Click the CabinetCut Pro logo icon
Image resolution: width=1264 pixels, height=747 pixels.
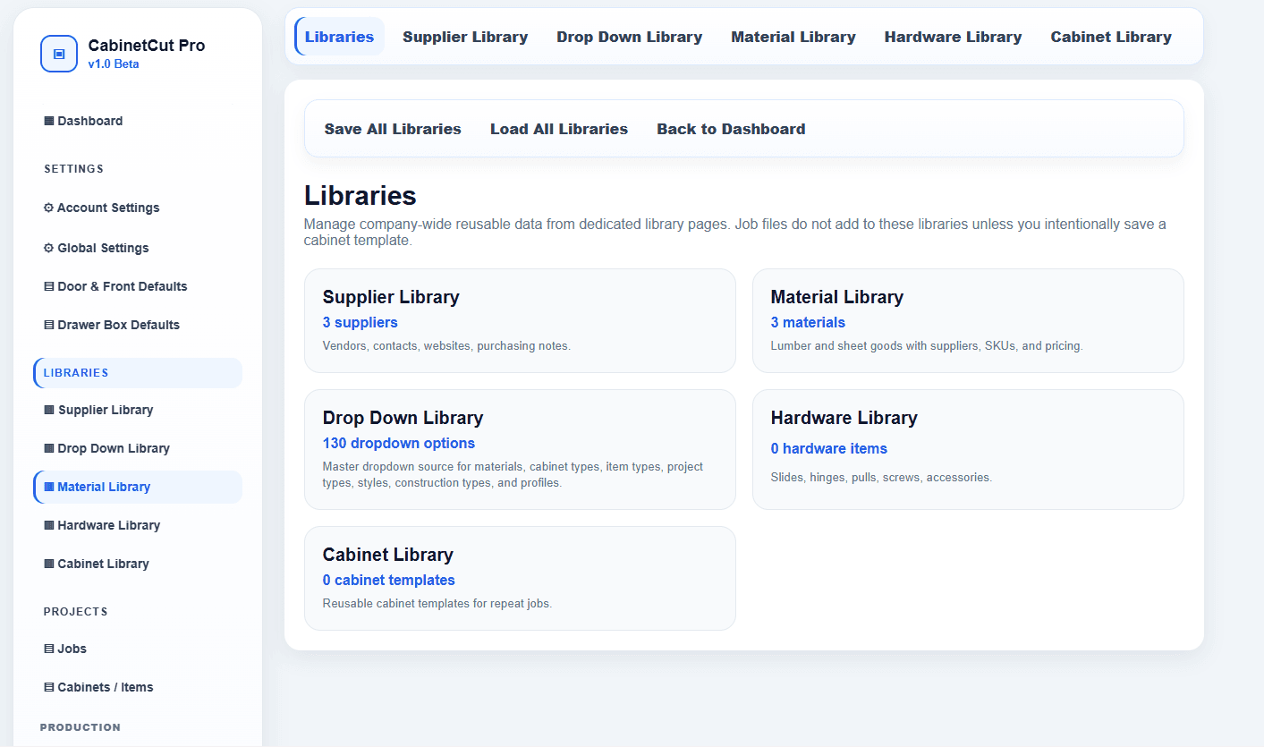(59, 54)
